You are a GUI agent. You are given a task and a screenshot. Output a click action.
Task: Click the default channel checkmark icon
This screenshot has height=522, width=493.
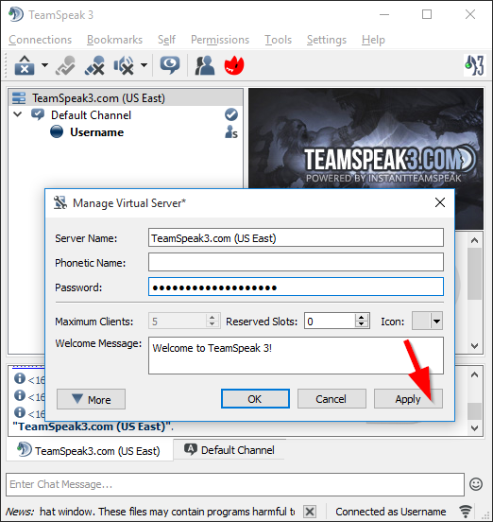coord(231,114)
